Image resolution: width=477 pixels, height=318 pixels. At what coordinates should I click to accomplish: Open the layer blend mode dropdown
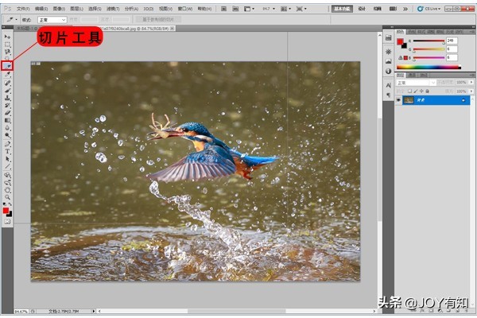(416, 82)
